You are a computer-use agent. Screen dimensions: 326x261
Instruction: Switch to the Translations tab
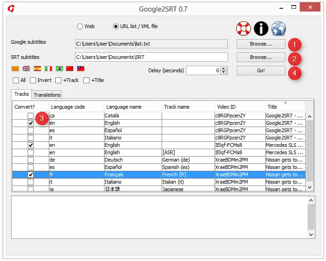coord(47,95)
